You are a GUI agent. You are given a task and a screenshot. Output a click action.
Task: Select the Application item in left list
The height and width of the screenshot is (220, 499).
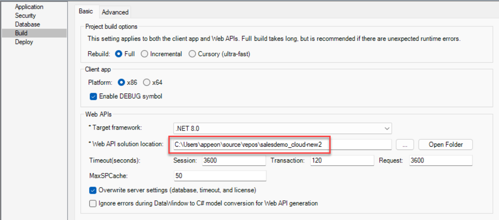(29, 7)
